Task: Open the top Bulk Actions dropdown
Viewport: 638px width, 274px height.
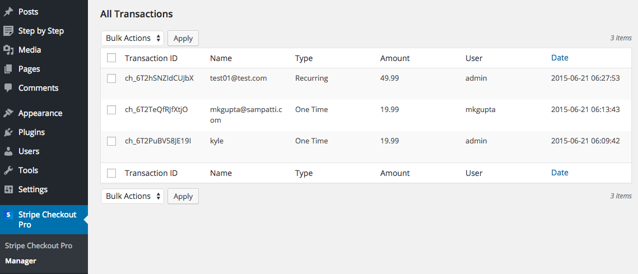Action: [x=132, y=38]
